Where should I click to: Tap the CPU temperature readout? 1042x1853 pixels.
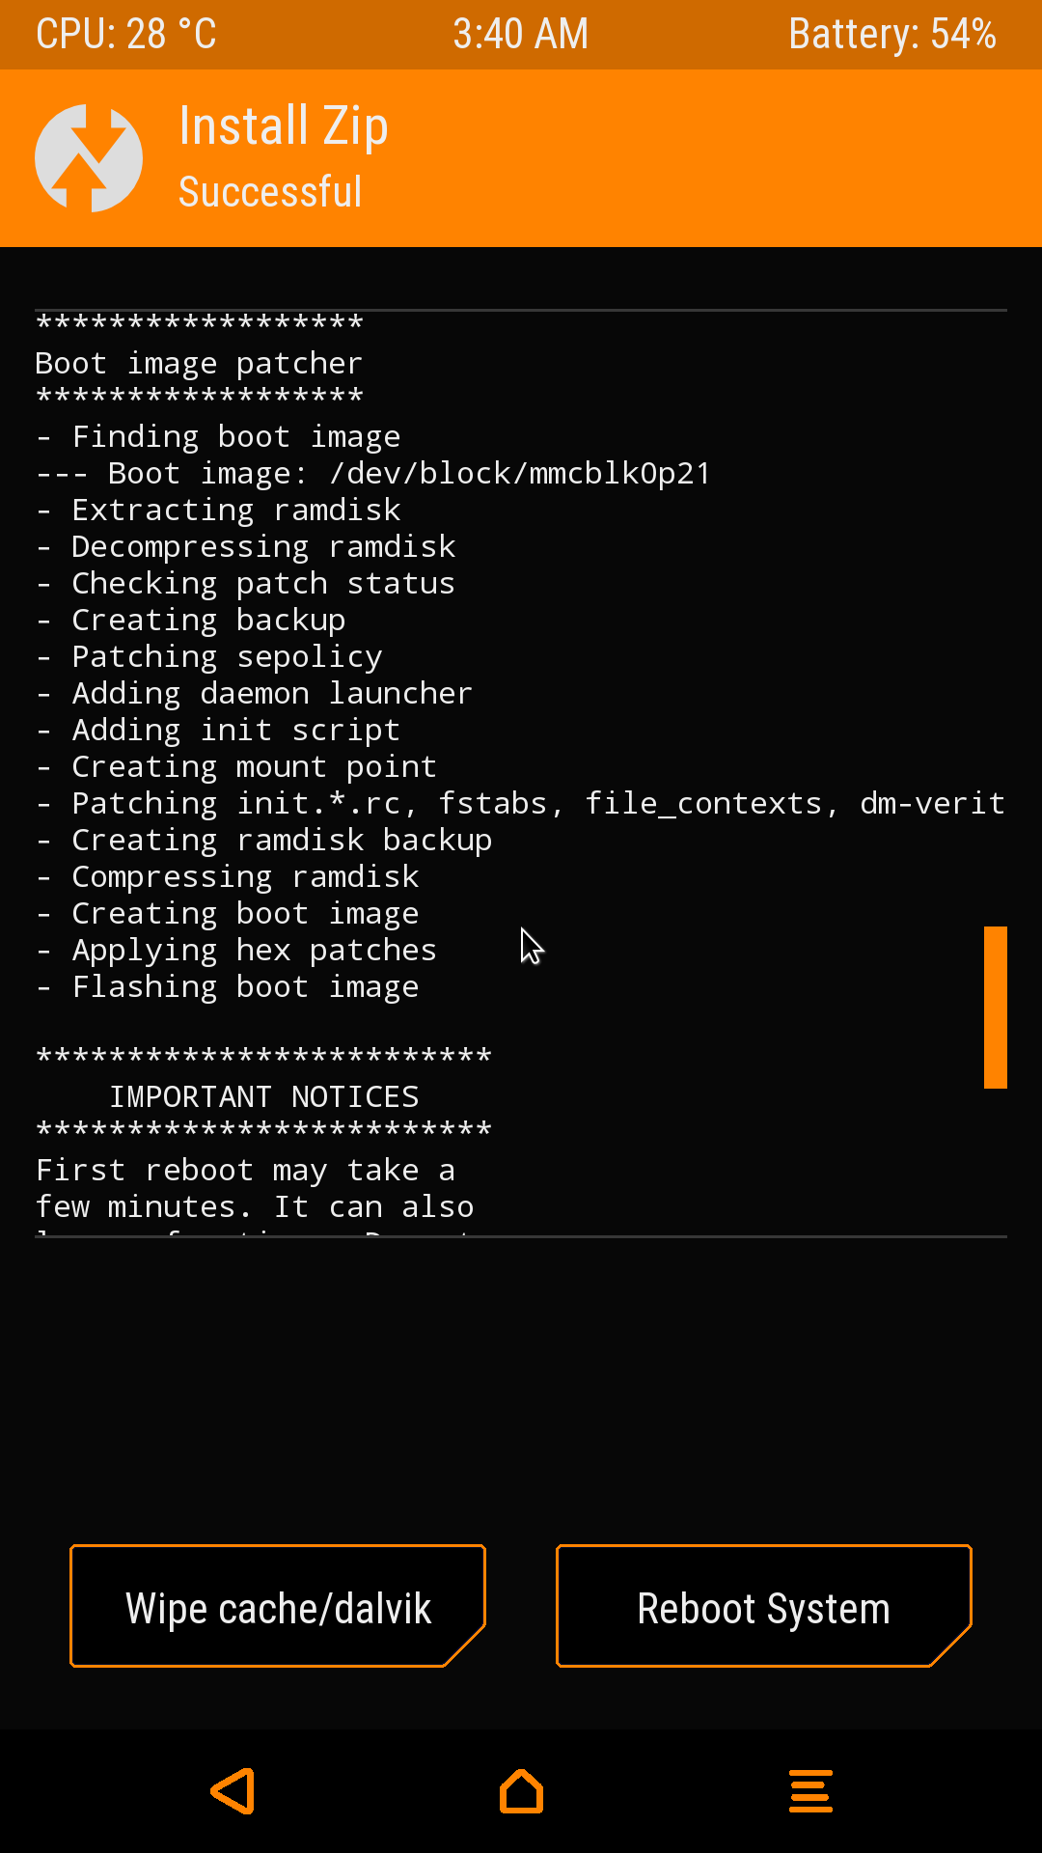click(126, 35)
